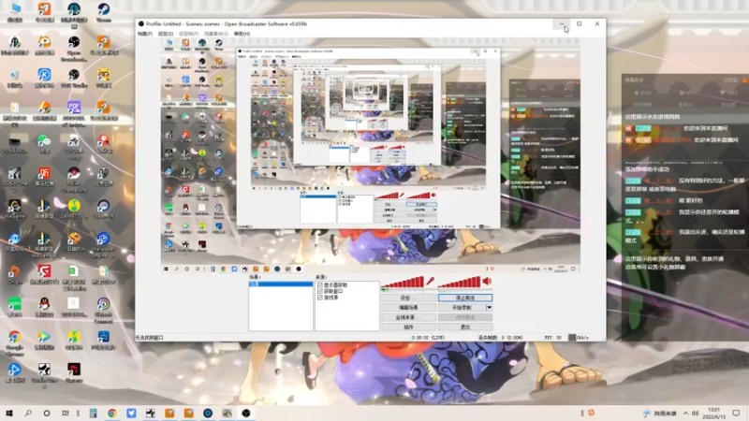This screenshot has height=421, width=749.
Task: Open the notification center icon
Action: click(x=736, y=413)
